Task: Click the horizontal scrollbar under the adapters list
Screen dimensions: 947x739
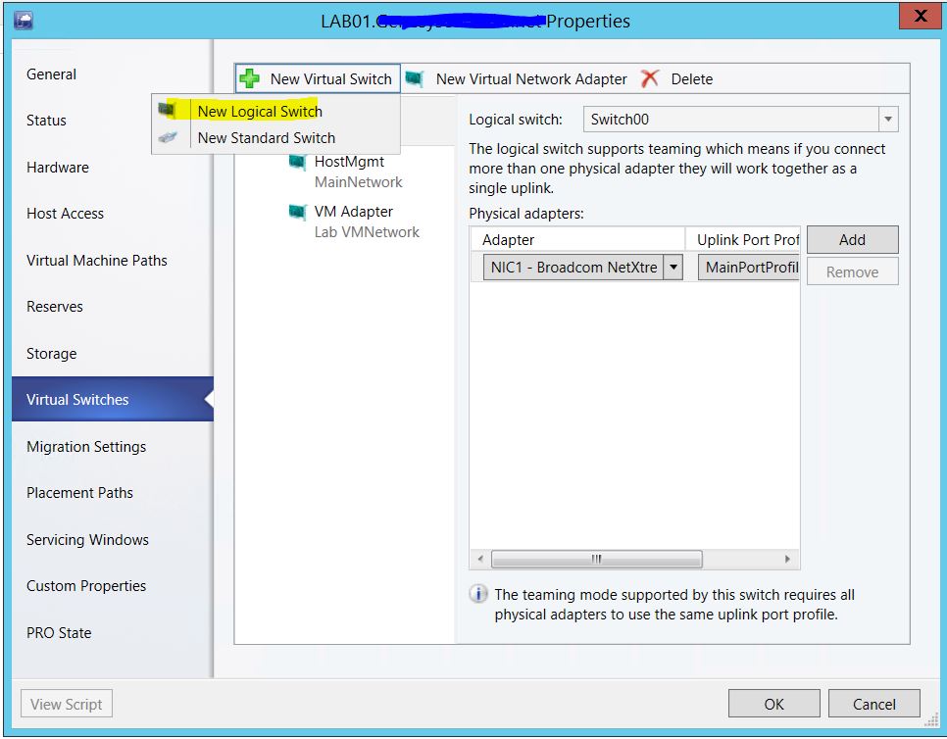Action: (x=598, y=558)
